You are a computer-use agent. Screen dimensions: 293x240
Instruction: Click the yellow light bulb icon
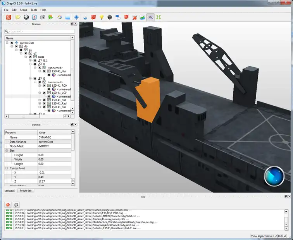pyautogui.click(x=102, y=17)
